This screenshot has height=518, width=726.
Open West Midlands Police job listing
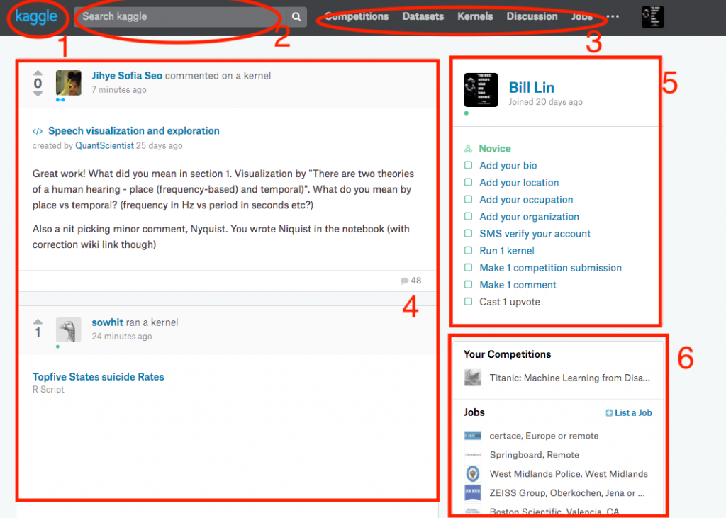pyautogui.click(x=569, y=474)
